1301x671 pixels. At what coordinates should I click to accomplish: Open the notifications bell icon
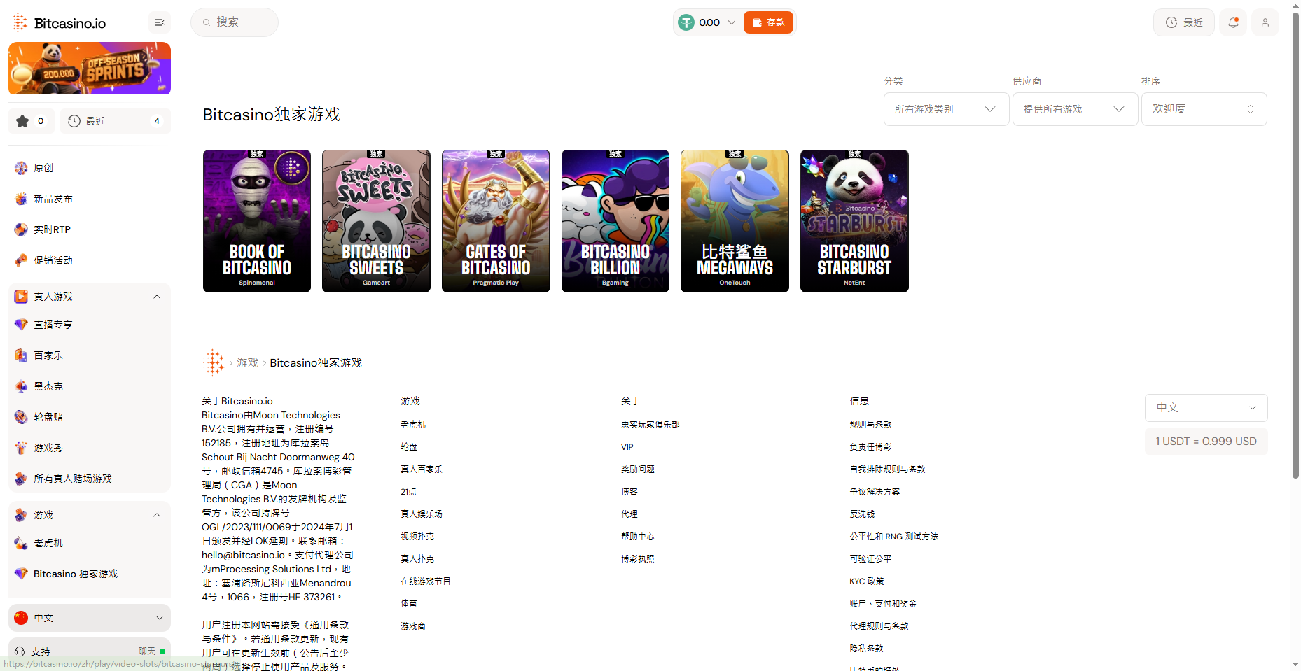tap(1234, 22)
